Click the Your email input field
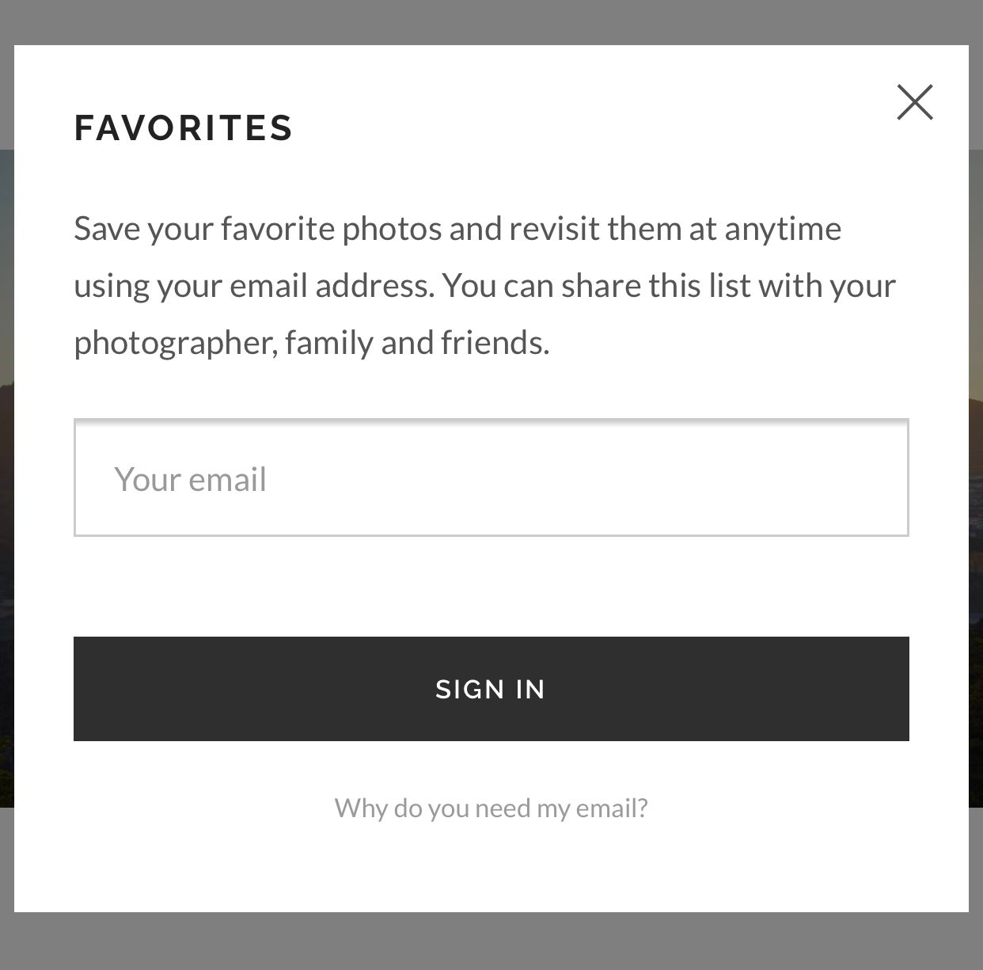983x970 pixels. point(491,477)
